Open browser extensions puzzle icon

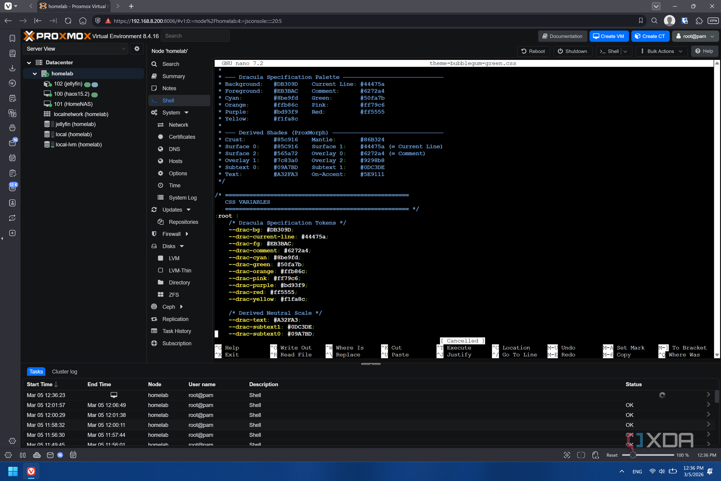coord(699,21)
